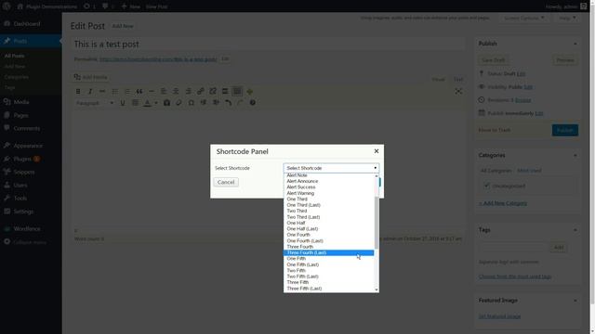Expand the Help tab
Screen dimensions: 595x334
[567, 18]
